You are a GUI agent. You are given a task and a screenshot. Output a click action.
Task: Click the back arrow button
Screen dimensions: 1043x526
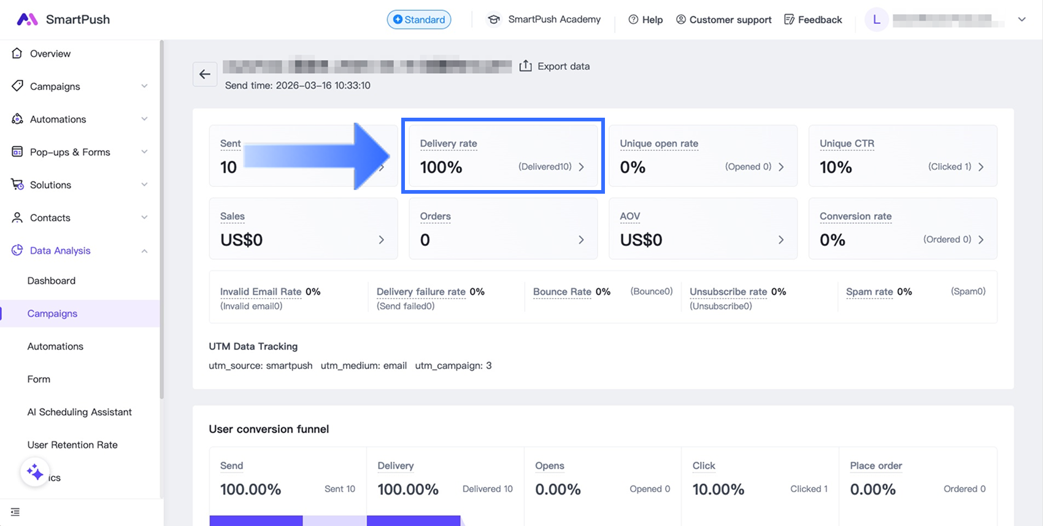[x=205, y=74]
